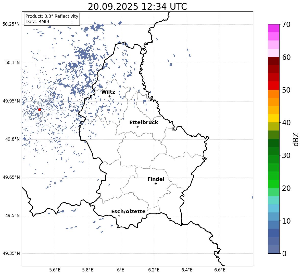Click the 49.35°N latitude label
302x275 pixels.
pos(11,253)
